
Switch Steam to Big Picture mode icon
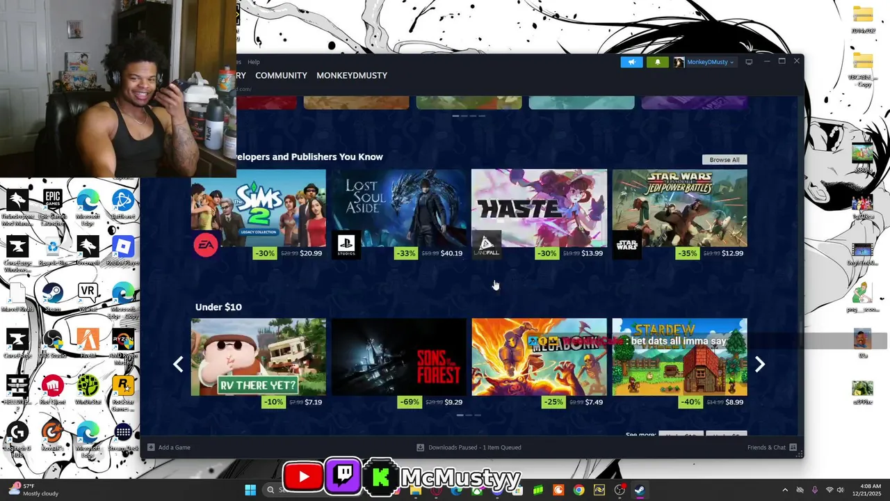pos(749,62)
